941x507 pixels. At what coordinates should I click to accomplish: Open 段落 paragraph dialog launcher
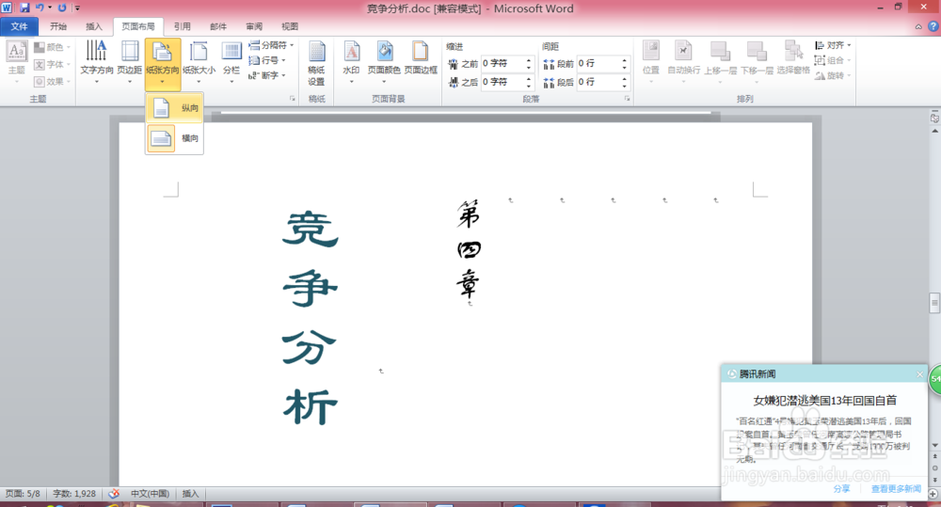click(627, 99)
